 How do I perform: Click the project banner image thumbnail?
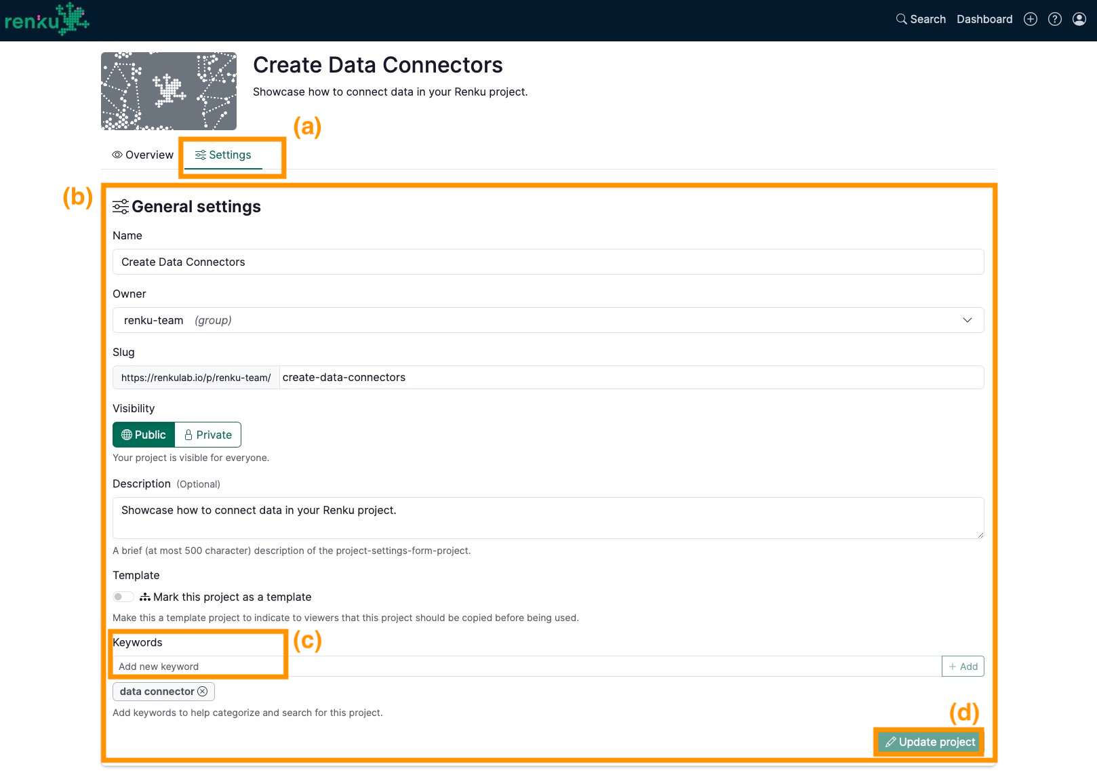click(x=169, y=91)
